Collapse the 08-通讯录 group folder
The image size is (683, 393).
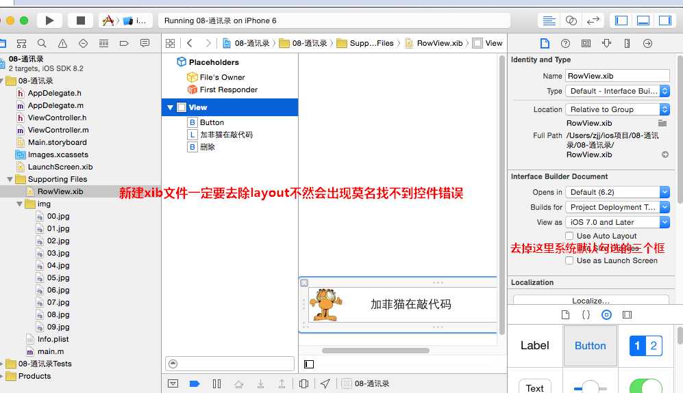point(2,81)
